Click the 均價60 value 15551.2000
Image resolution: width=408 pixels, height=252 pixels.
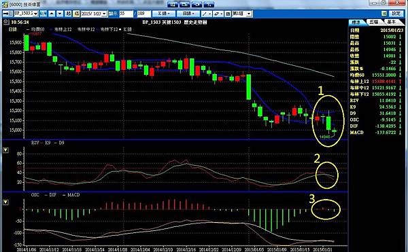pos(384,75)
